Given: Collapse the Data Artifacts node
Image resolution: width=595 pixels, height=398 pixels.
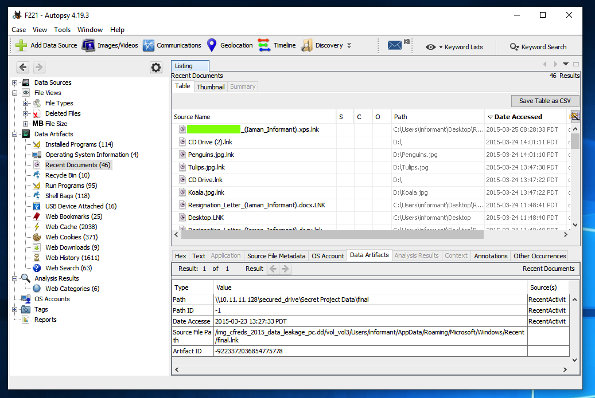Looking at the screenshot, I should coord(15,134).
